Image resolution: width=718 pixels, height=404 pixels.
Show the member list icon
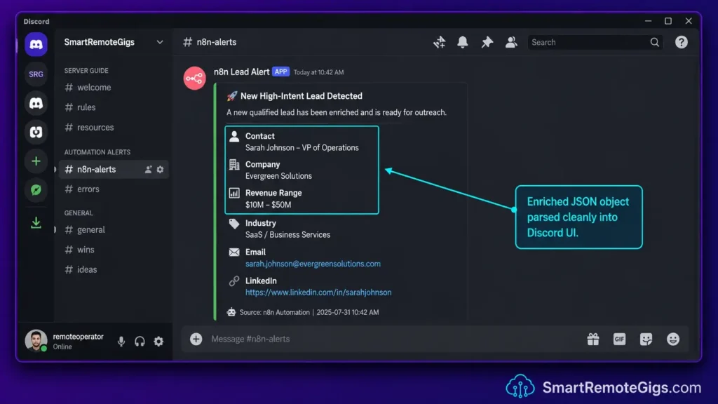tap(511, 42)
